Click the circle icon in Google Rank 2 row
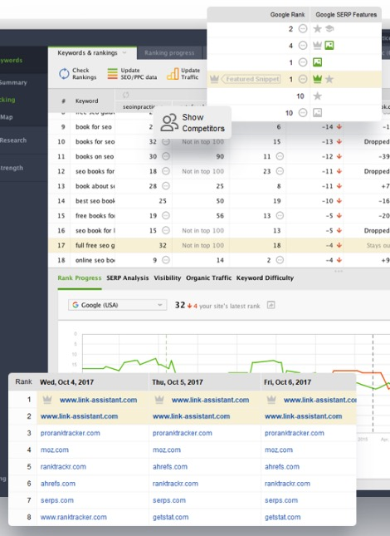This screenshot has width=390, height=536. [x=303, y=28]
